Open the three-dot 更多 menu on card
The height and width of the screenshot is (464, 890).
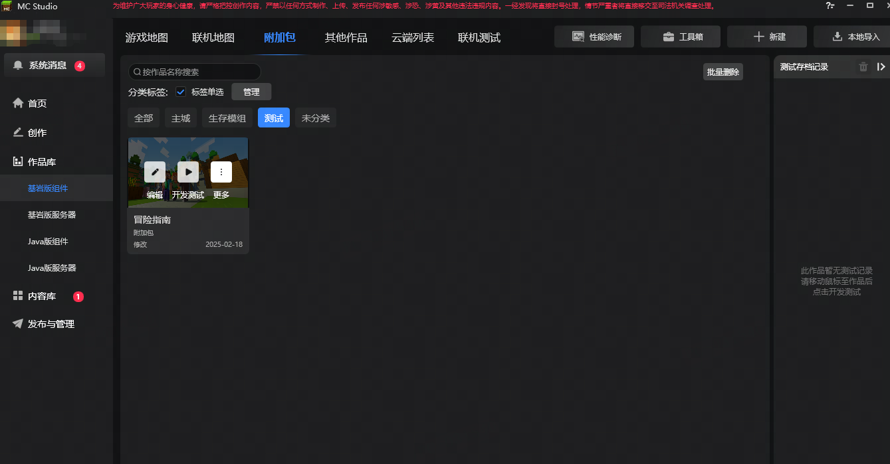tap(221, 172)
